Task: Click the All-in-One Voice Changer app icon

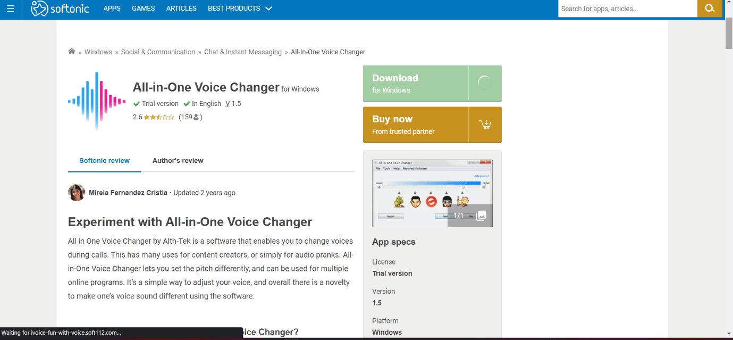Action: (x=97, y=101)
